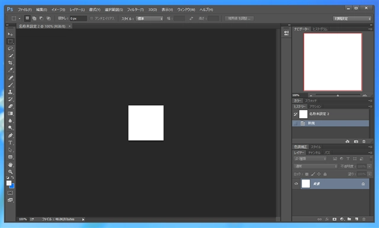Select the Rectangle shape tool
The image size is (379, 228).
point(10,157)
